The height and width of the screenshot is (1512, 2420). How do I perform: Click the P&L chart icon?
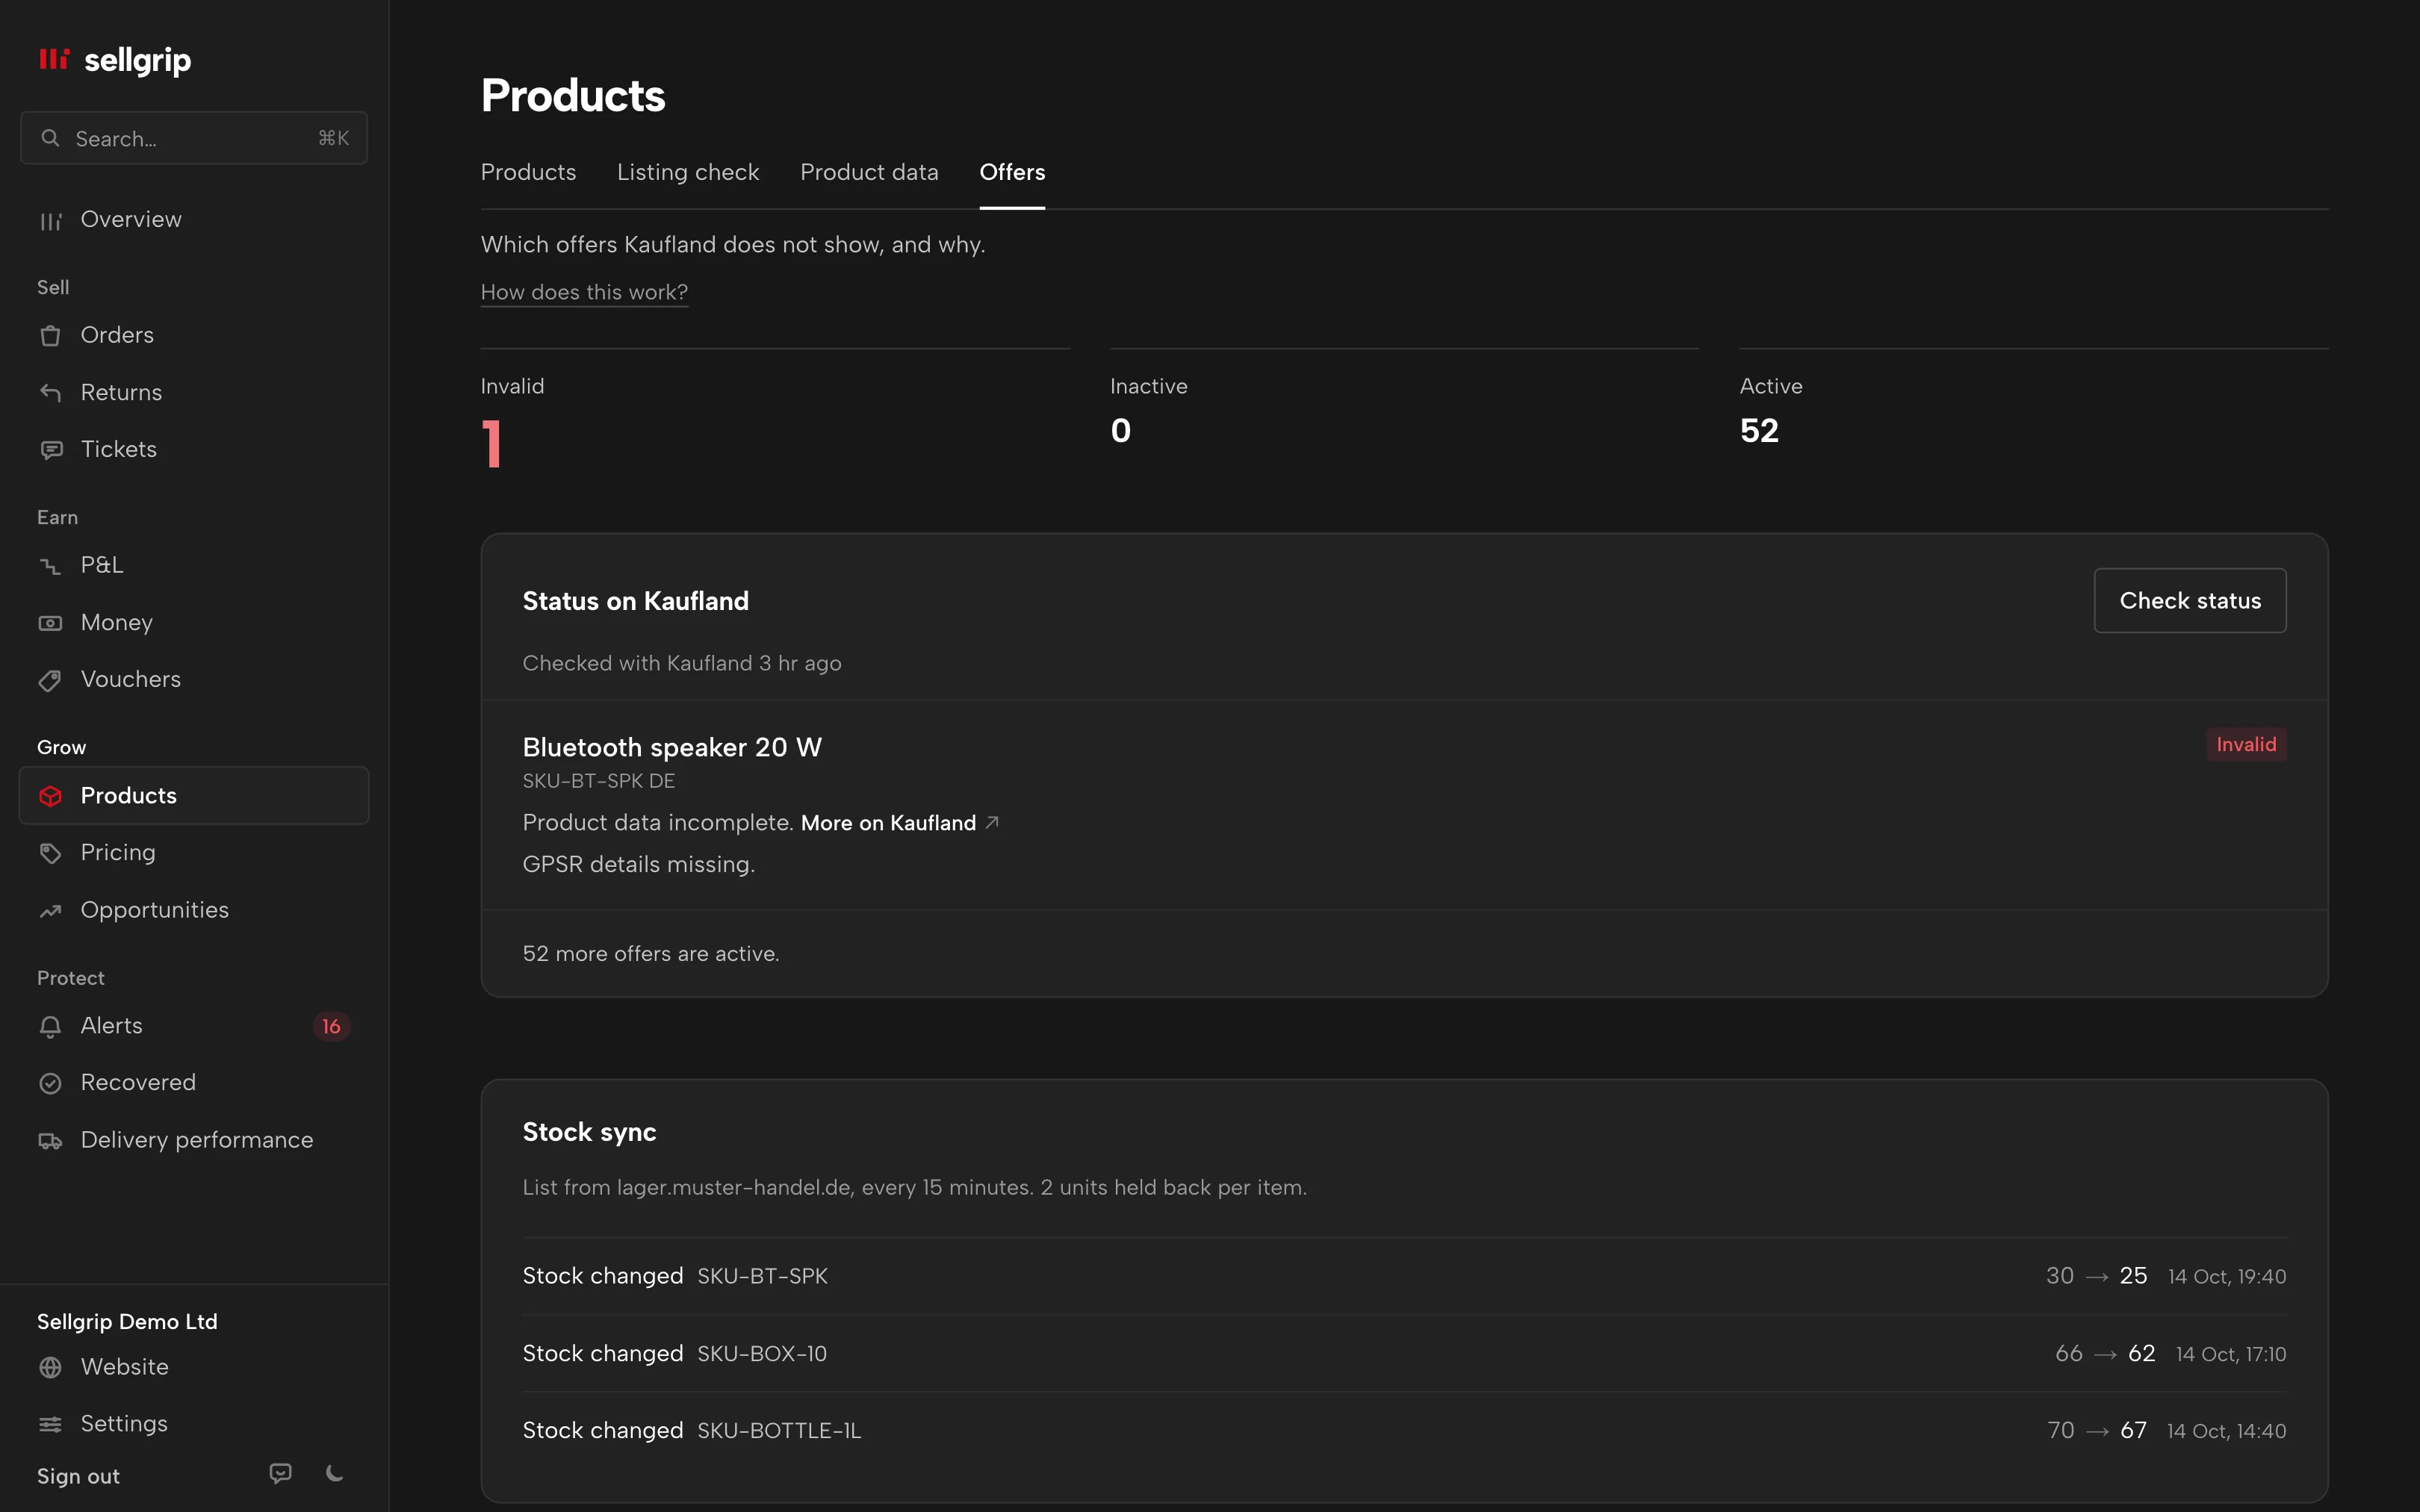coord(50,566)
